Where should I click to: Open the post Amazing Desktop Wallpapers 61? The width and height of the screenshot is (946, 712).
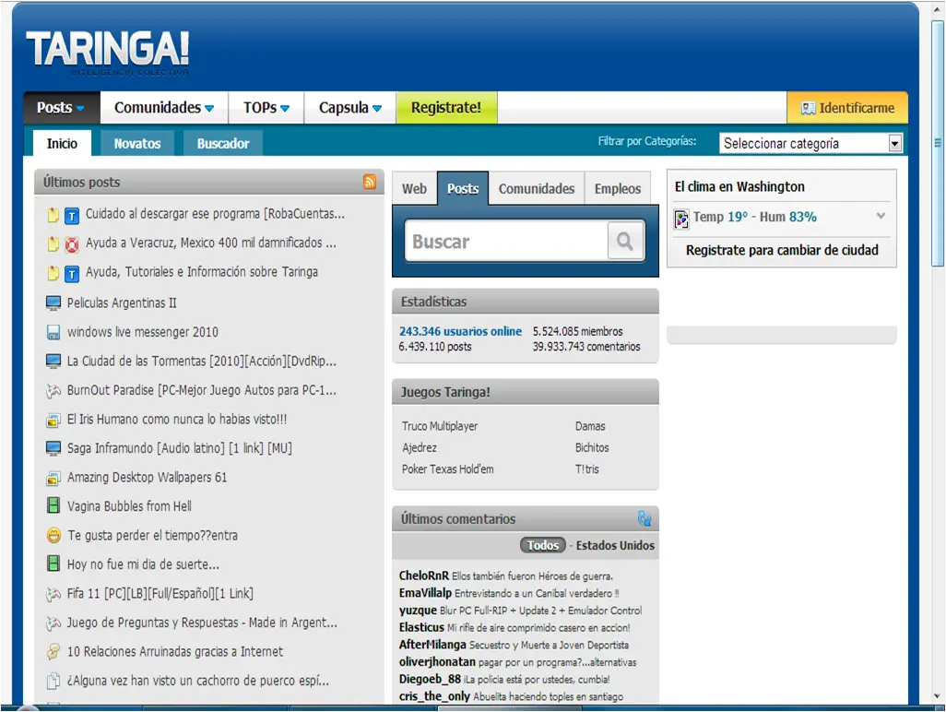(x=148, y=478)
